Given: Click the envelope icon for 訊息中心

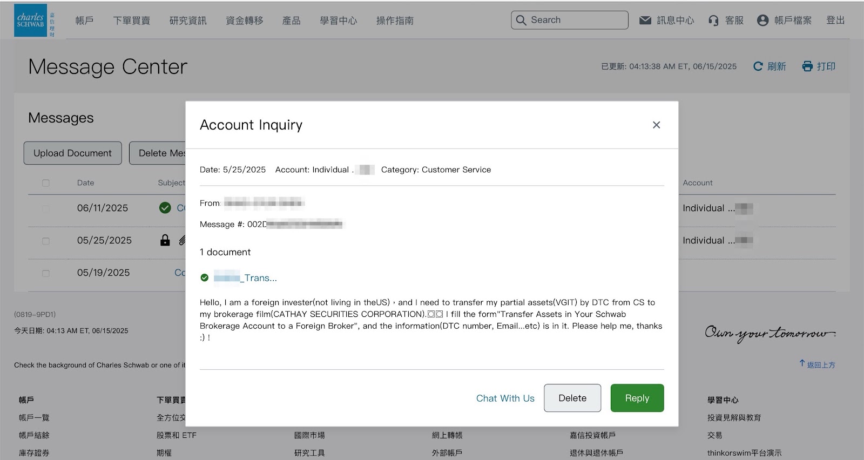Looking at the screenshot, I should pos(645,20).
